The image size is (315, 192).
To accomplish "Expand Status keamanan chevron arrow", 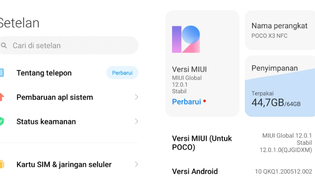I will click(x=136, y=122).
